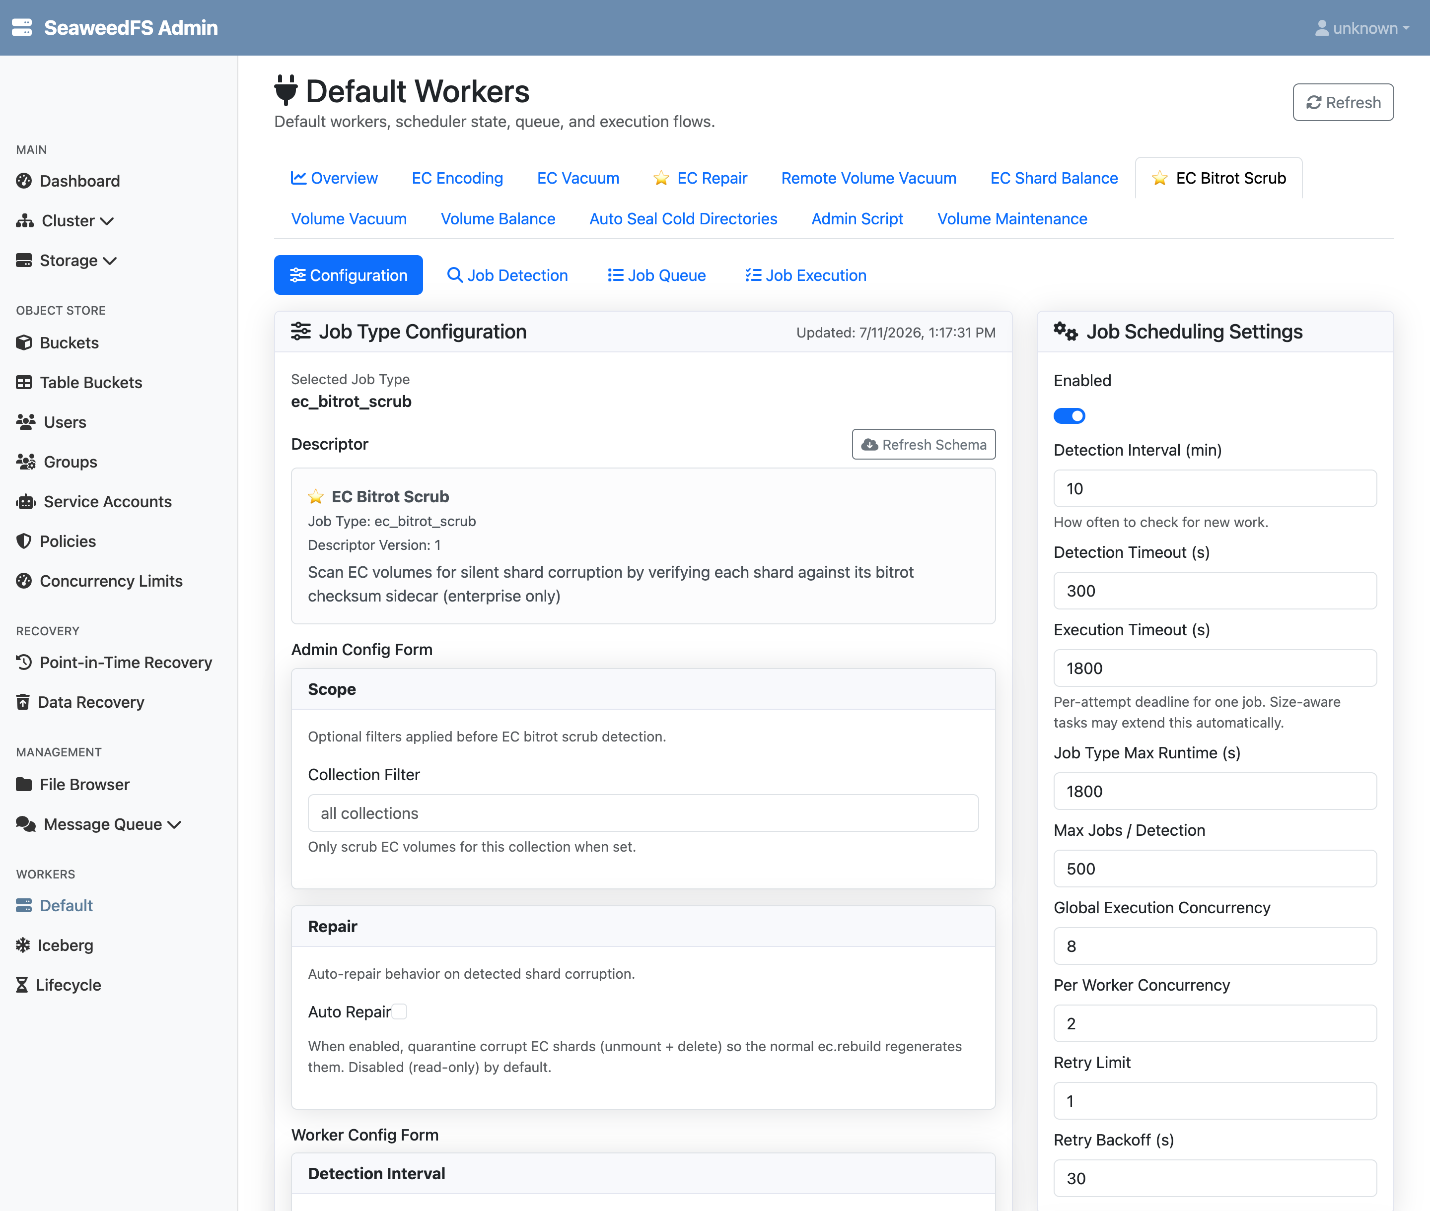The image size is (1430, 1211).
Task: Click the Overview chart-line icon
Action: (299, 178)
